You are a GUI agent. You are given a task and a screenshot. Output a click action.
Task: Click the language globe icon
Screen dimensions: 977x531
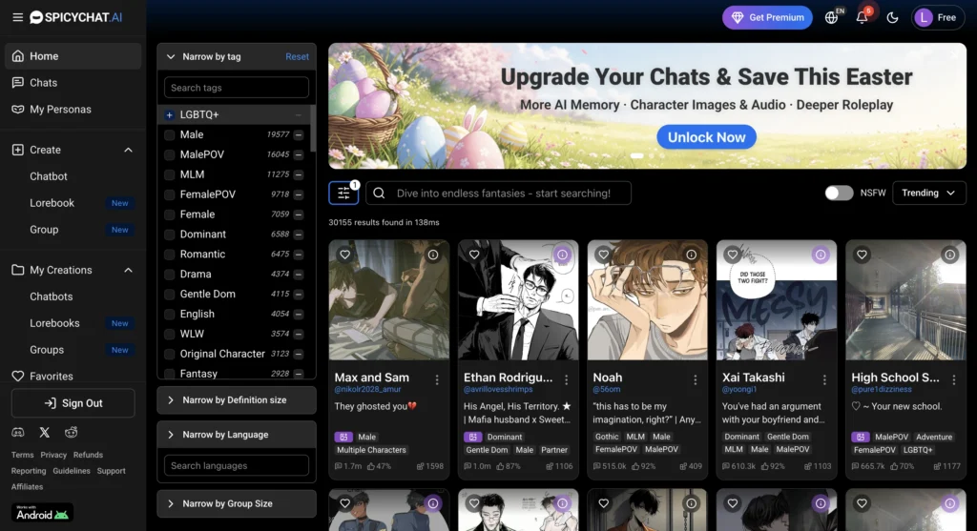coord(831,17)
